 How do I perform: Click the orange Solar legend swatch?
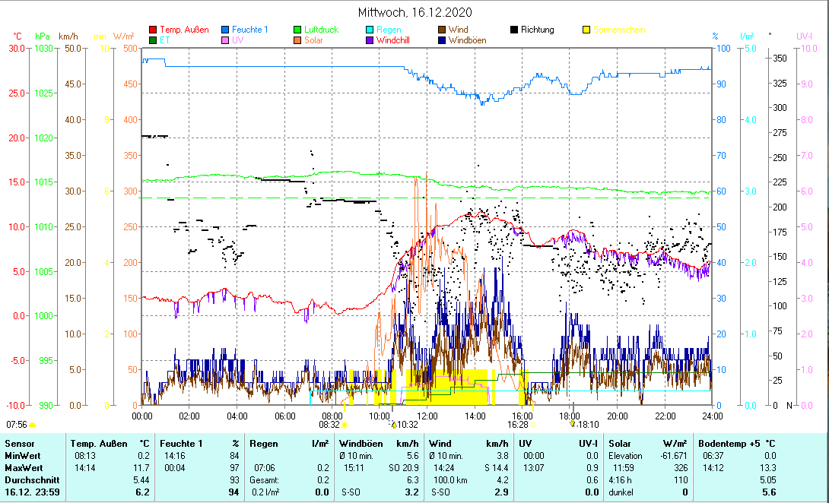(297, 40)
